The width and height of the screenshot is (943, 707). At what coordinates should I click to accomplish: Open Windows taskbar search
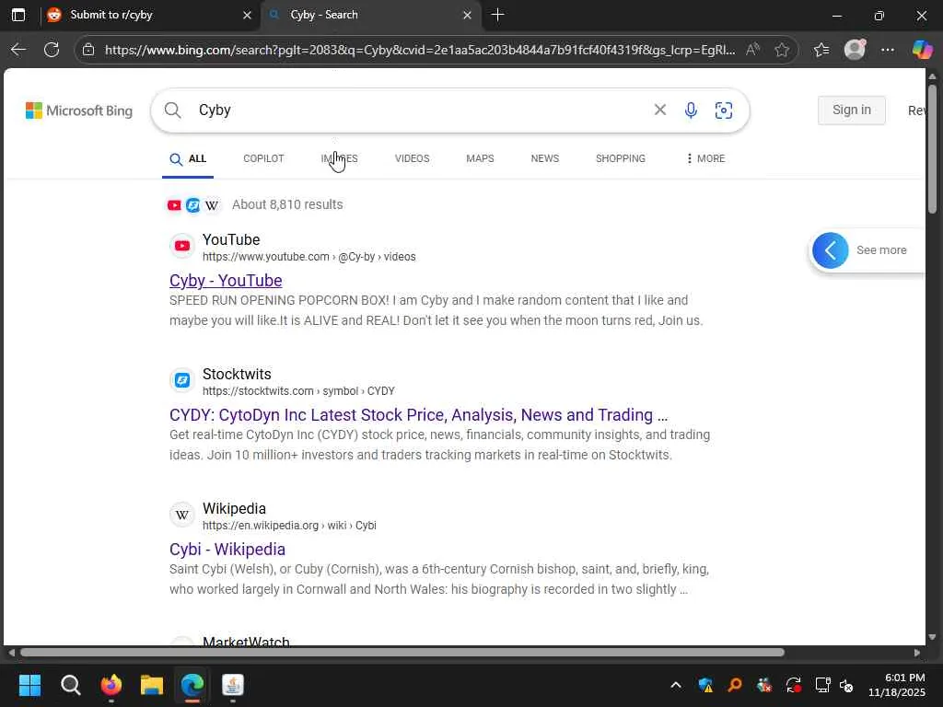click(x=70, y=685)
